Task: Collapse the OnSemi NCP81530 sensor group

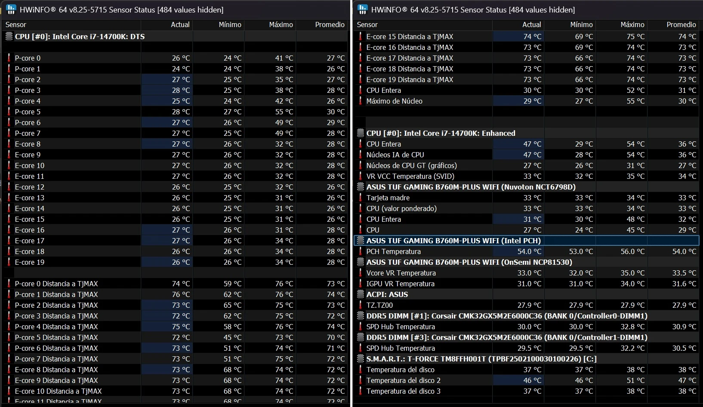Action: (527, 262)
